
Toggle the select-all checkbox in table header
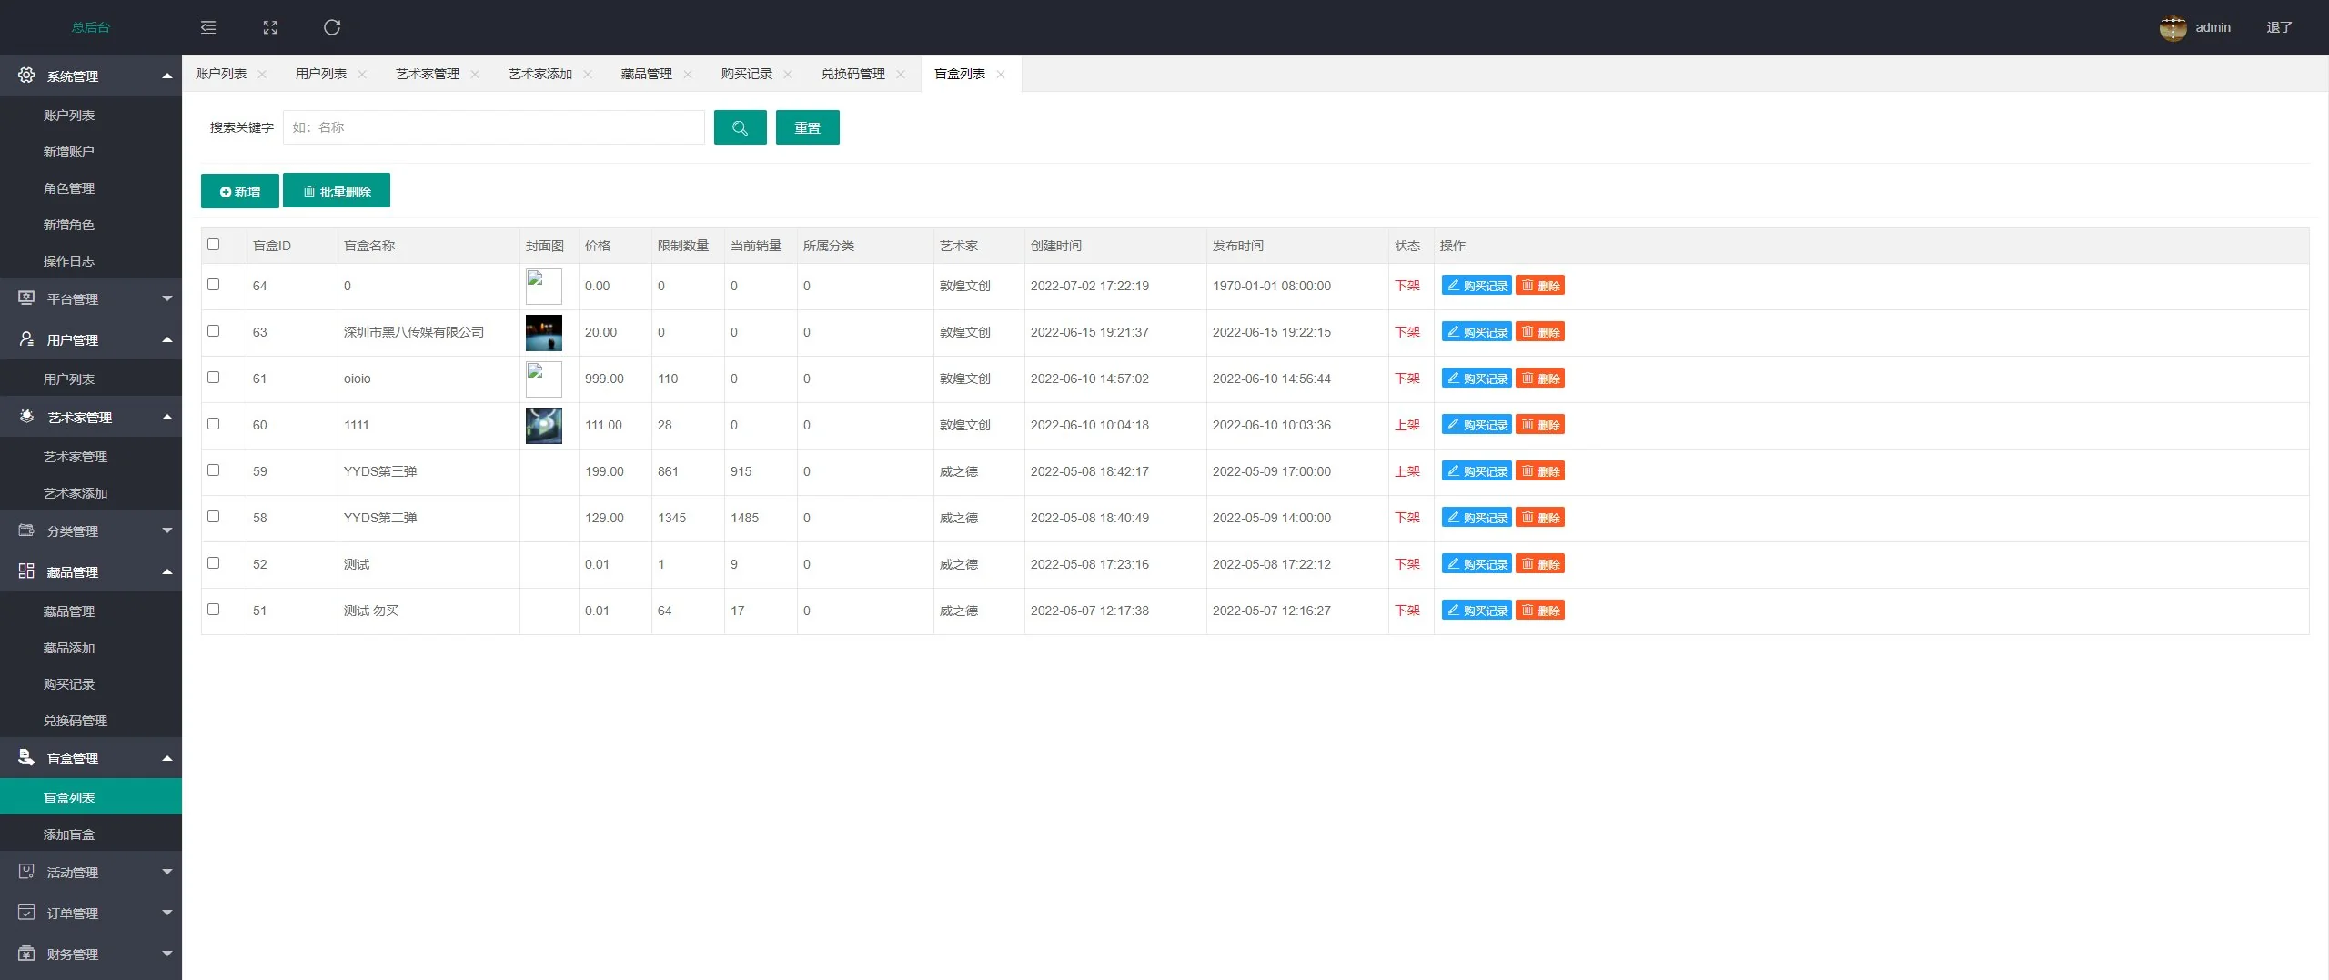[214, 245]
